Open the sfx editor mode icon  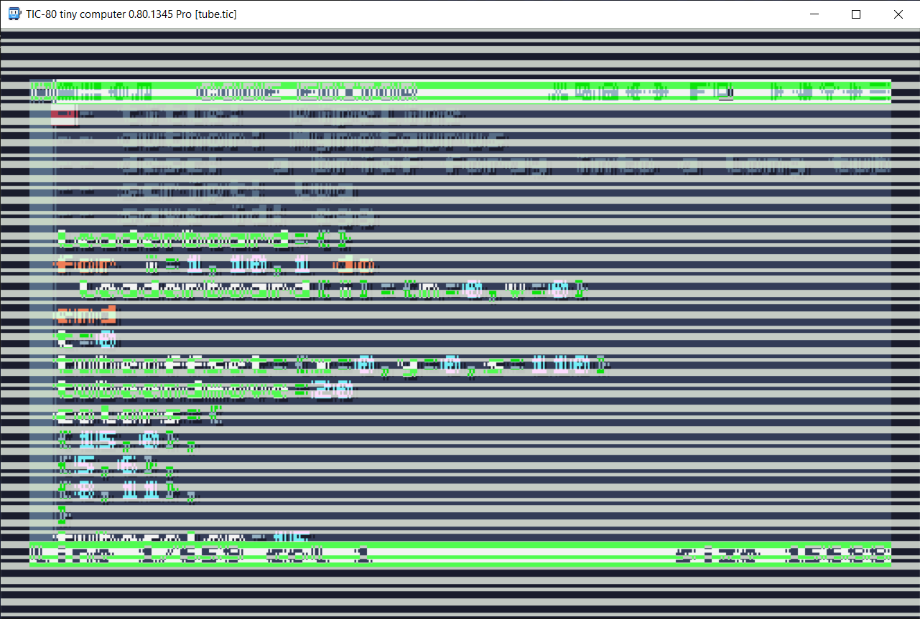pyautogui.click(x=119, y=92)
